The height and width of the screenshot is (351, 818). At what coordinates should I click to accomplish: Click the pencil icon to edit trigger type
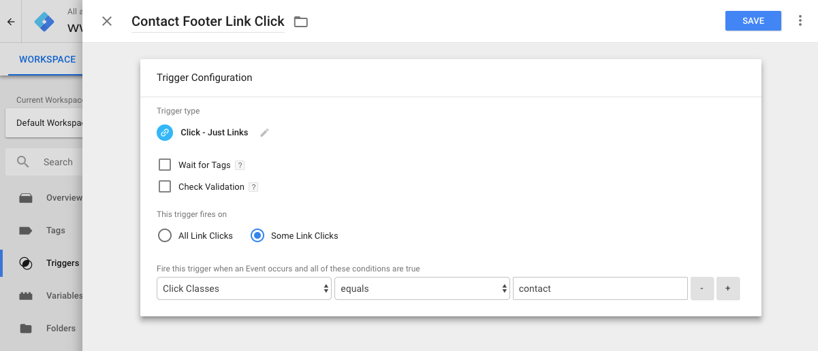[x=265, y=133]
